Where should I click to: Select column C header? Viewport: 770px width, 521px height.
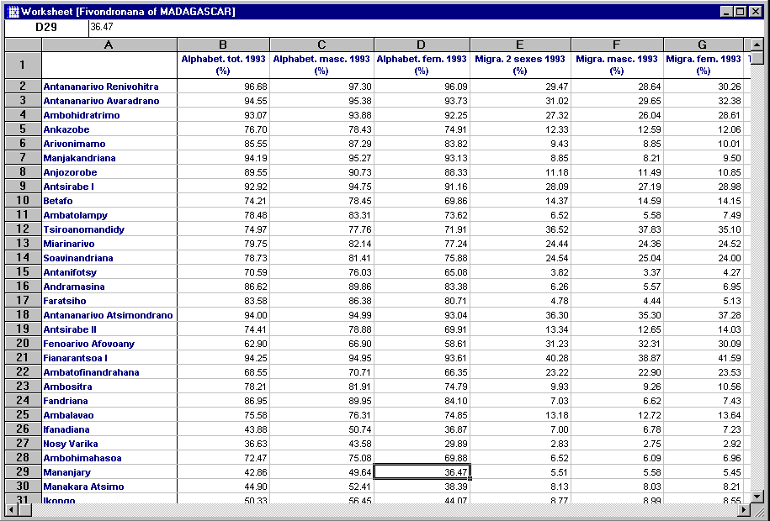pyautogui.click(x=321, y=45)
